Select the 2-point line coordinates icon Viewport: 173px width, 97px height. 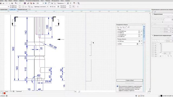coord(126,27)
